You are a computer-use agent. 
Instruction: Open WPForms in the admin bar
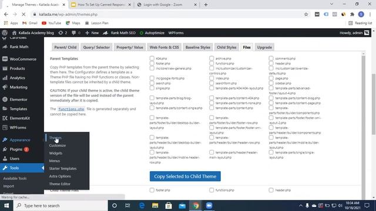pyautogui.click(x=176, y=33)
